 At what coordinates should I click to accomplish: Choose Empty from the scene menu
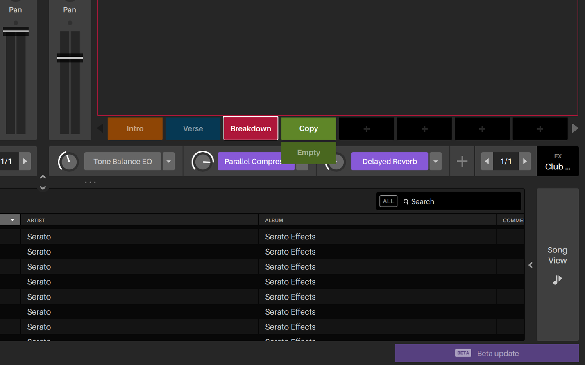308,152
